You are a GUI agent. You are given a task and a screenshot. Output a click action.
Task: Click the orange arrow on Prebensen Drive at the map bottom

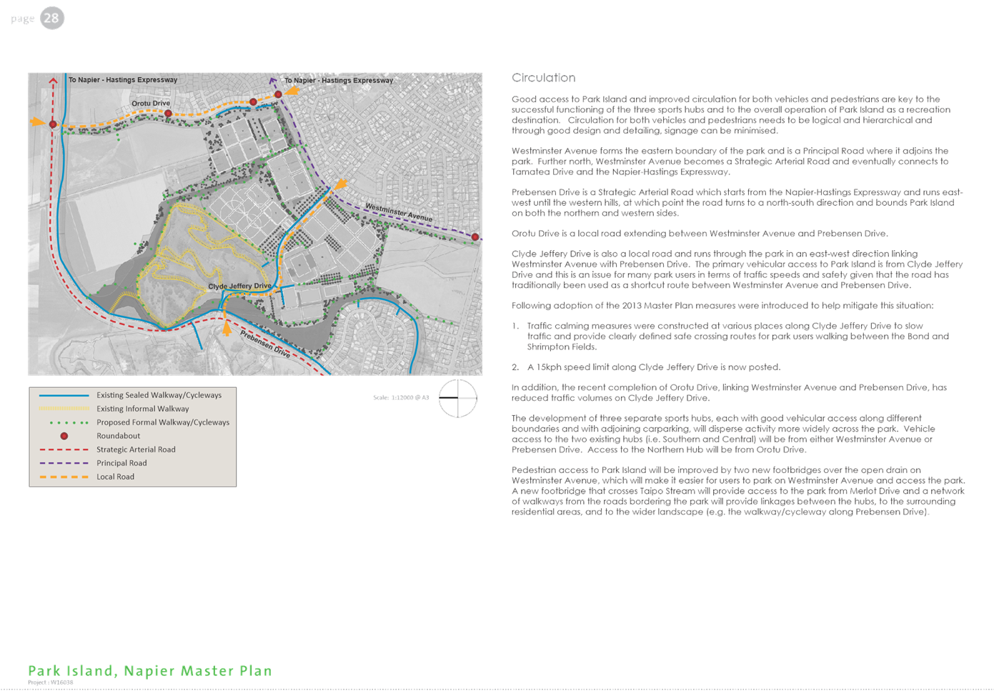tap(227, 328)
